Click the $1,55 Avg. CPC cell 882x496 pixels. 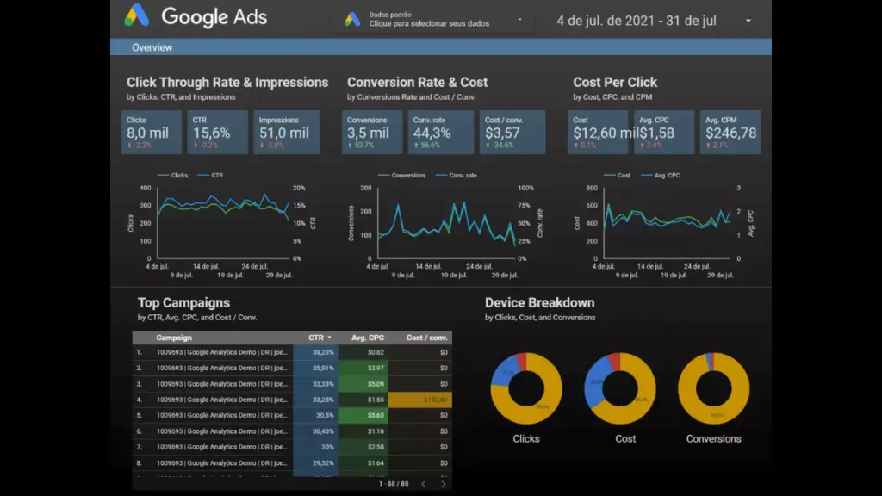(363, 400)
